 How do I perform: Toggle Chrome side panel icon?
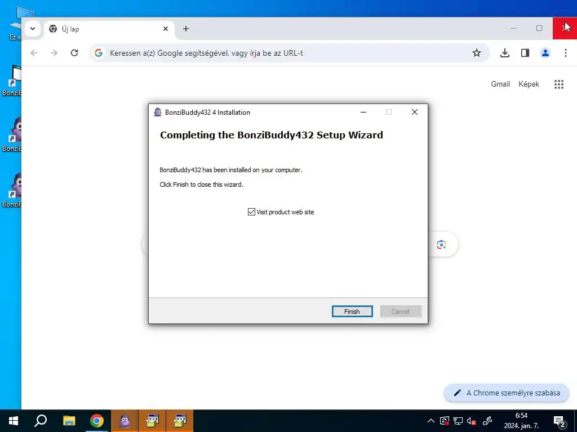[x=525, y=53]
